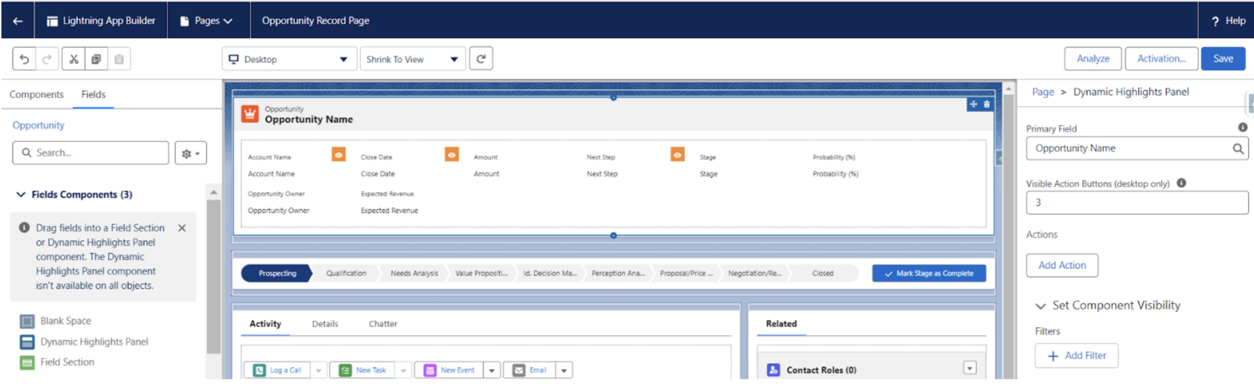The height and width of the screenshot is (387, 1254).
Task: Open the Details tab on canvas
Action: click(x=325, y=324)
